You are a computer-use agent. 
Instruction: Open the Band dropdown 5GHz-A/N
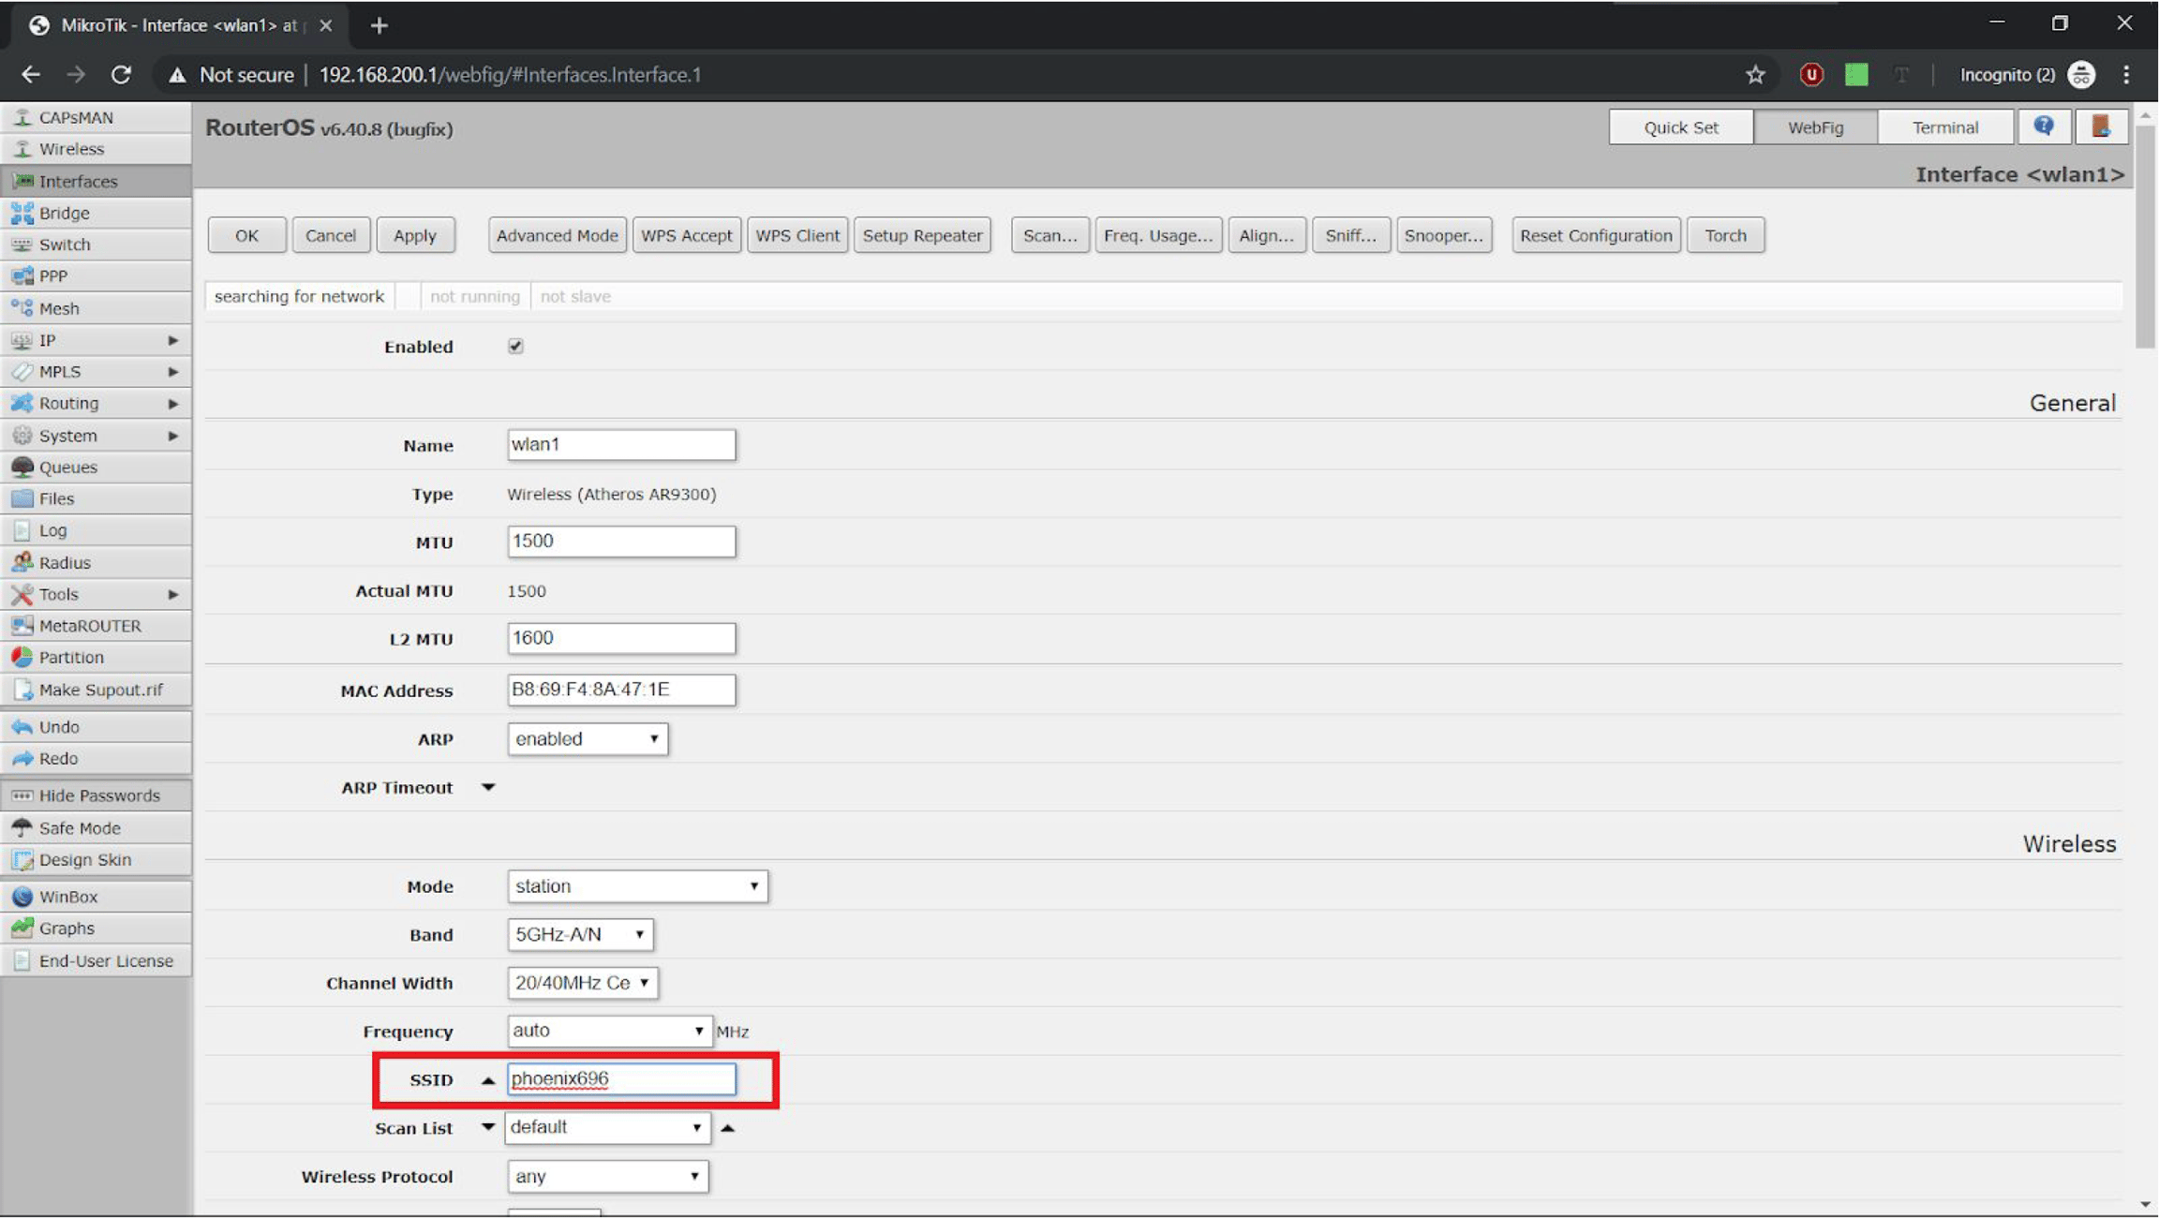click(580, 935)
